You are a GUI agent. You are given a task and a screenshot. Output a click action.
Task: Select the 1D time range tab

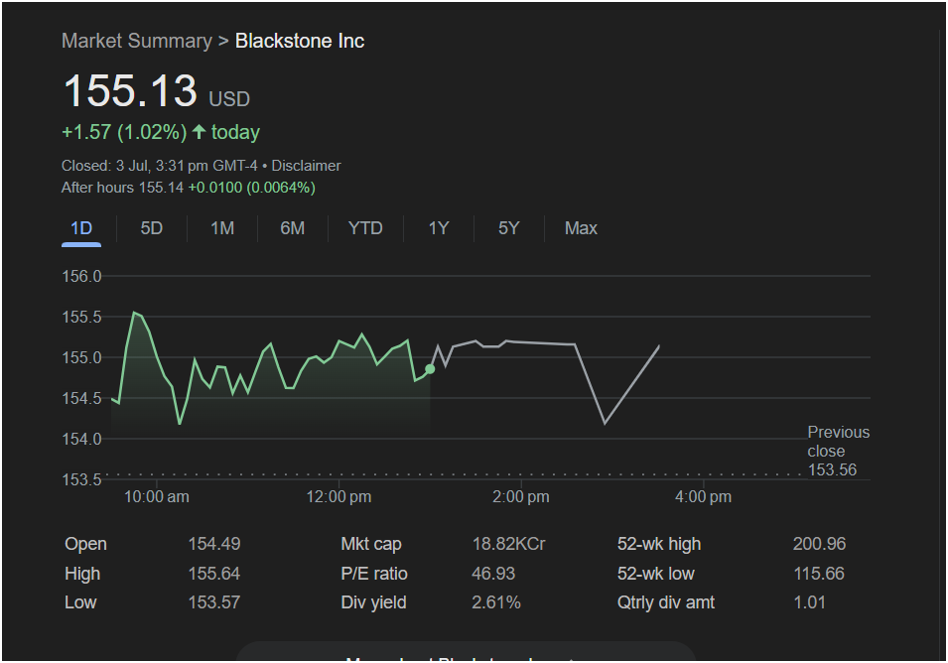tap(81, 228)
